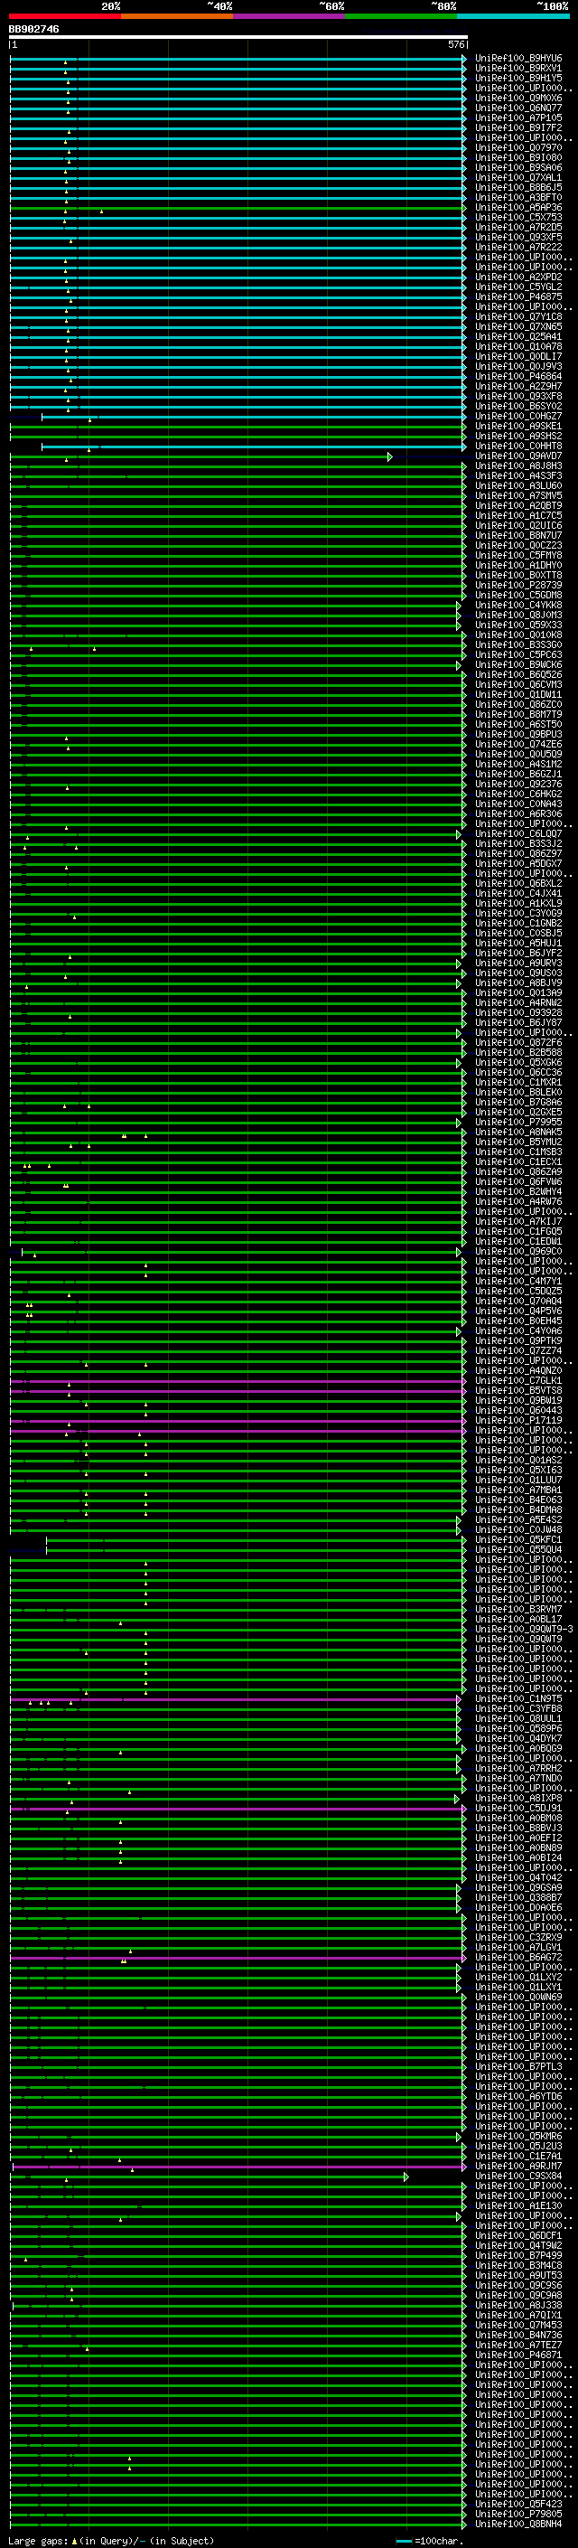Click hit label UniRef100_A9SKE1

click(518, 427)
